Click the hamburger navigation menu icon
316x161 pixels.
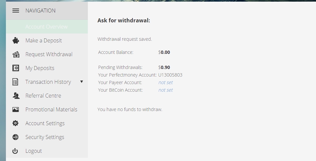(x=15, y=11)
